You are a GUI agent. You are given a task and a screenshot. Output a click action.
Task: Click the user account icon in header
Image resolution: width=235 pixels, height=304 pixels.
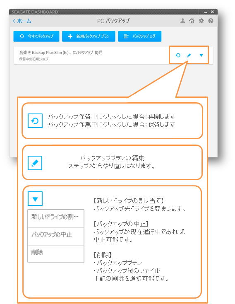(x=182, y=21)
